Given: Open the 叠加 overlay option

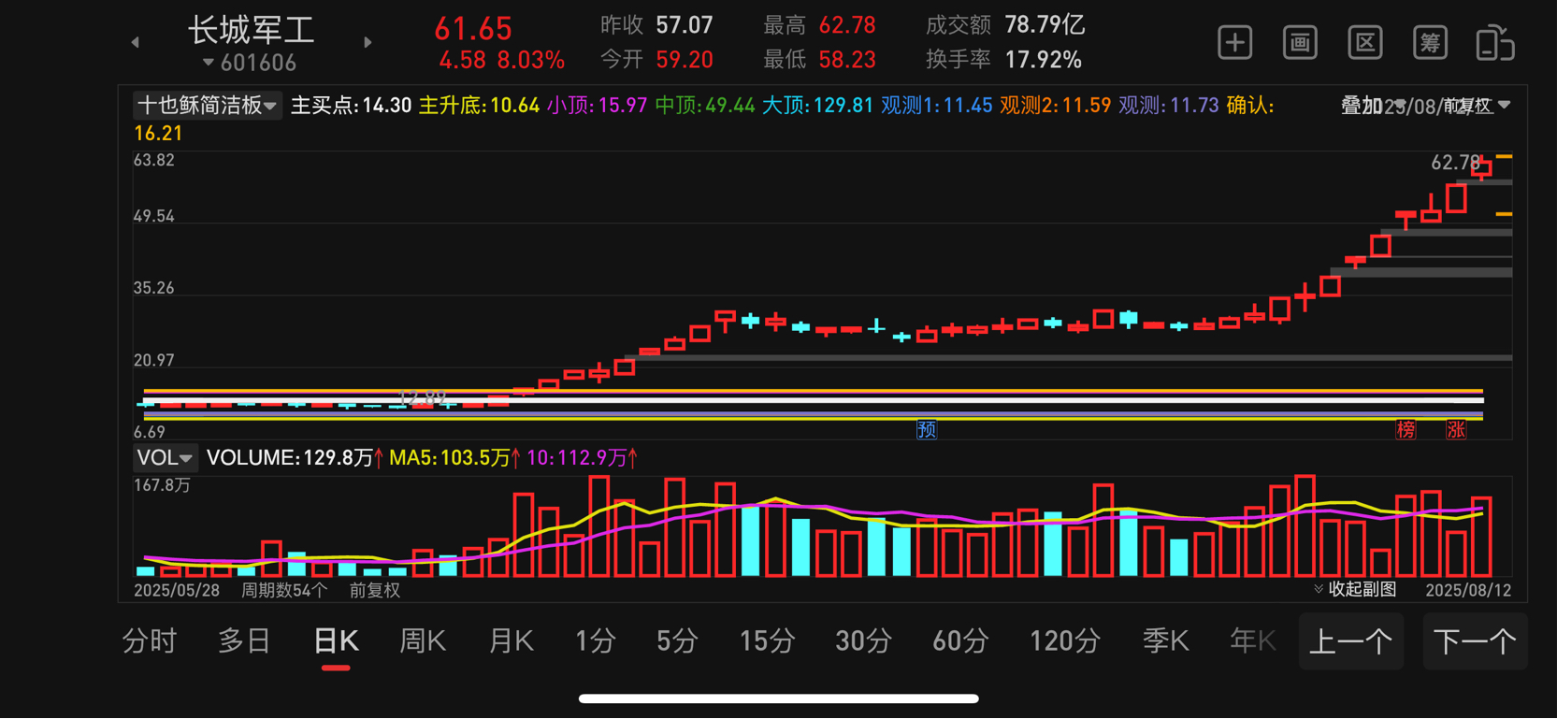Looking at the screenshot, I should pos(1362,106).
